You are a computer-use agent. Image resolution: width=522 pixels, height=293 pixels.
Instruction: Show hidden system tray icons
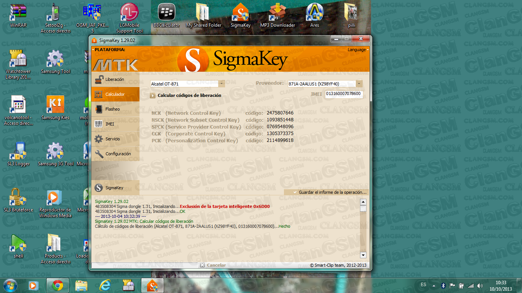(434, 285)
